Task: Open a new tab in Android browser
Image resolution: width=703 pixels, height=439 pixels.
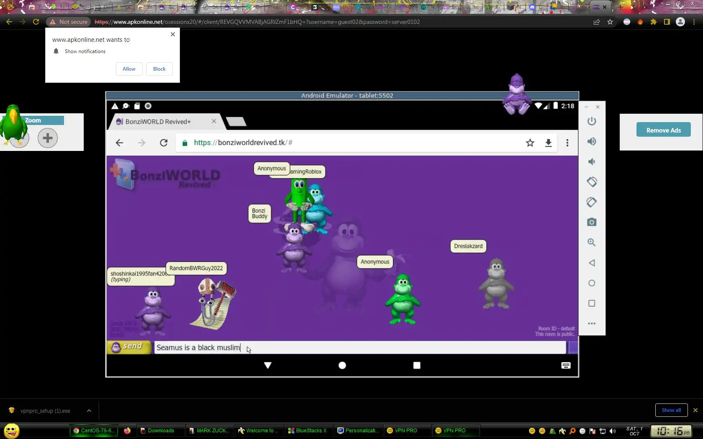Action: point(236,122)
